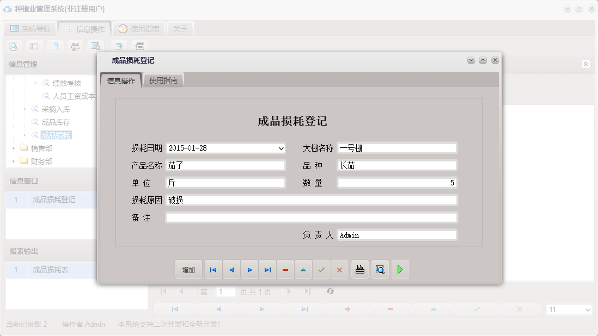Click the print icon in the dialog
Image resolution: width=598 pixels, height=336 pixels.
coord(359,269)
